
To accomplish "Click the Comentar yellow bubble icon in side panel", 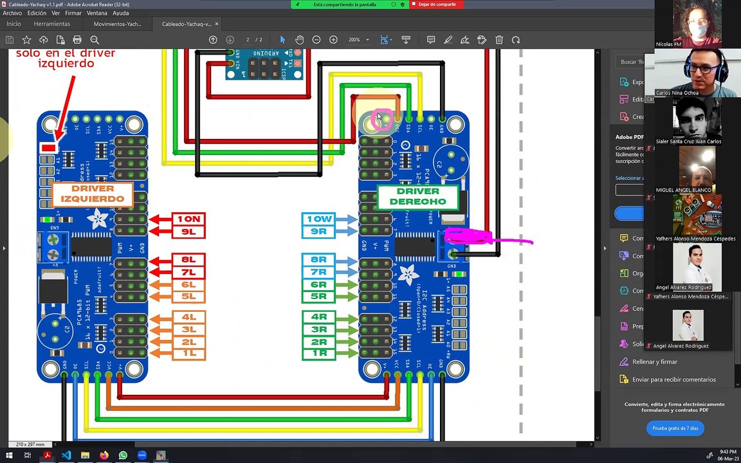I will (624, 238).
